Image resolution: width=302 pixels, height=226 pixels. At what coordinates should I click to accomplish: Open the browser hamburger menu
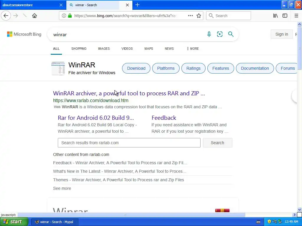point(296,16)
